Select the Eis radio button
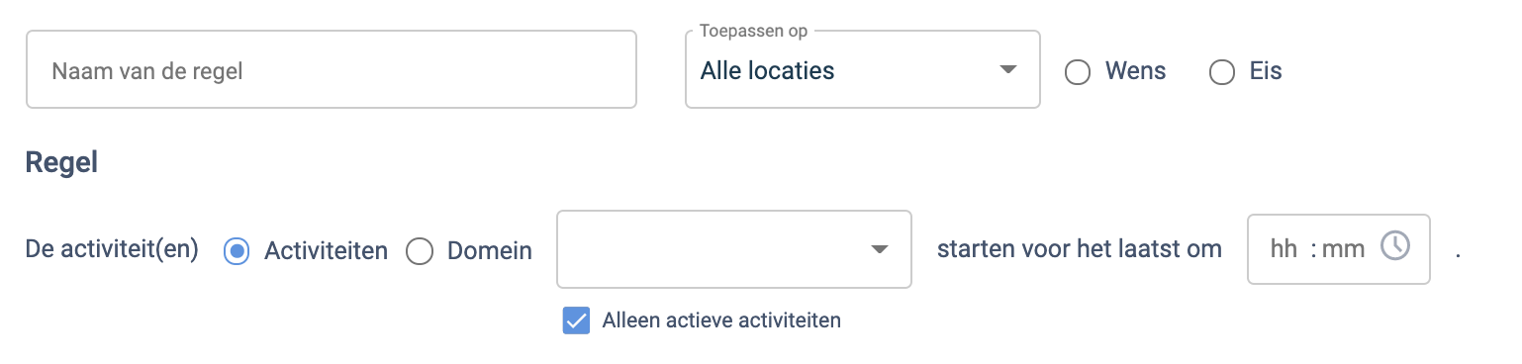Image resolution: width=1522 pixels, height=364 pixels. coord(1222,72)
